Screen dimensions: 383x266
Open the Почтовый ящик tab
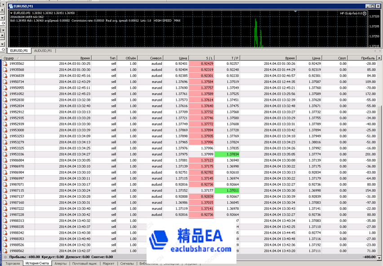click(x=85, y=263)
